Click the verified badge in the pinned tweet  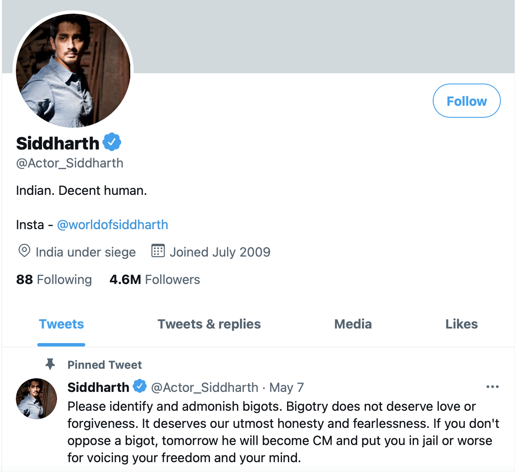pyautogui.click(x=140, y=386)
